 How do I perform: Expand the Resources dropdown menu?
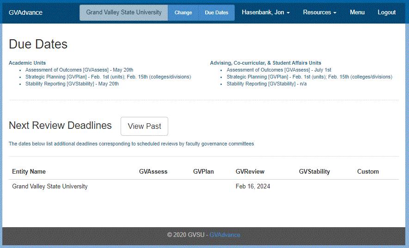pyautogui.click(x=319, y=12)
